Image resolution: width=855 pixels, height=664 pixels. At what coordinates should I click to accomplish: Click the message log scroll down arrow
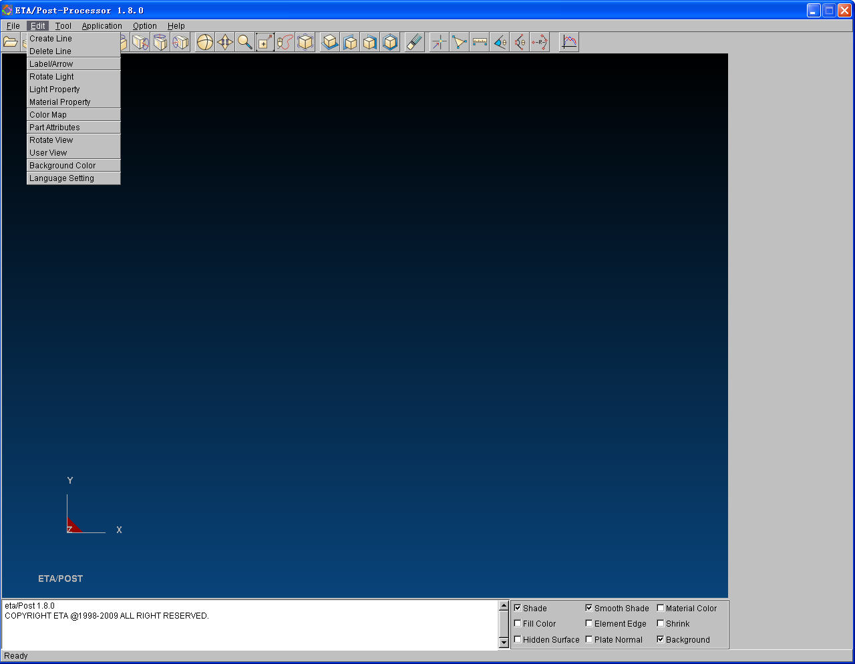point(504,643)
